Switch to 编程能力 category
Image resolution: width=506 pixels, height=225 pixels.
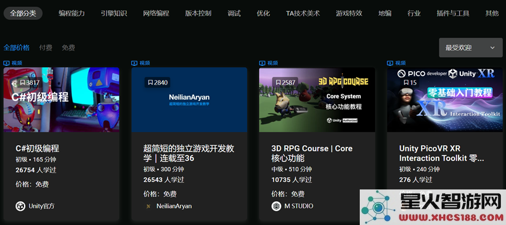[71, 13]
